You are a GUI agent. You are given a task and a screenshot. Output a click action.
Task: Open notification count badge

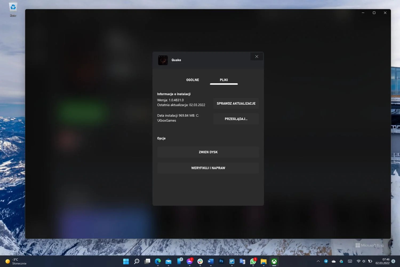[x=393, y=261]
